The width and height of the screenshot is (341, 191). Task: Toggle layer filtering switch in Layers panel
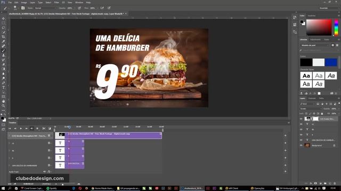coord(339,103)
